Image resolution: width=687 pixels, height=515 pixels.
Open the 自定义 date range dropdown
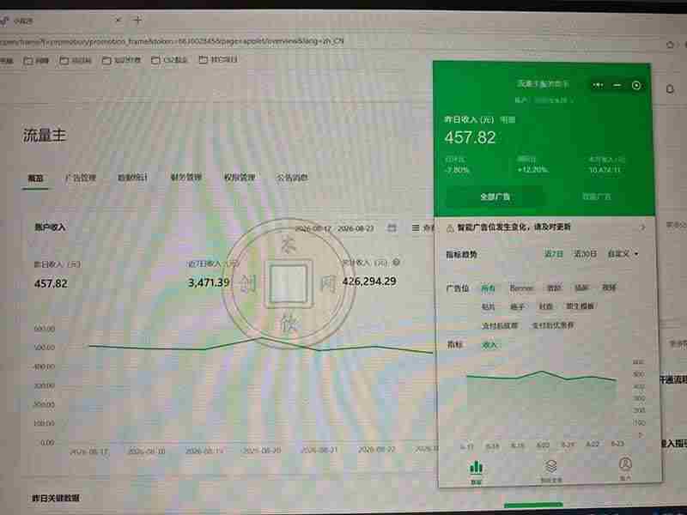pos(623,253)
